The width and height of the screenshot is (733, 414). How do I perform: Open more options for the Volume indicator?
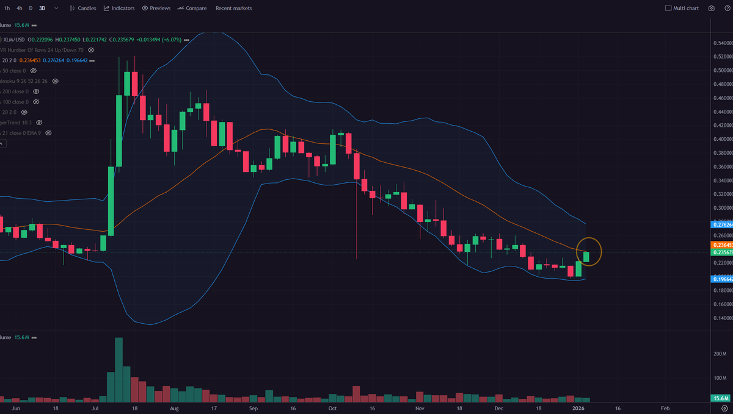click(x=33, y=25)
